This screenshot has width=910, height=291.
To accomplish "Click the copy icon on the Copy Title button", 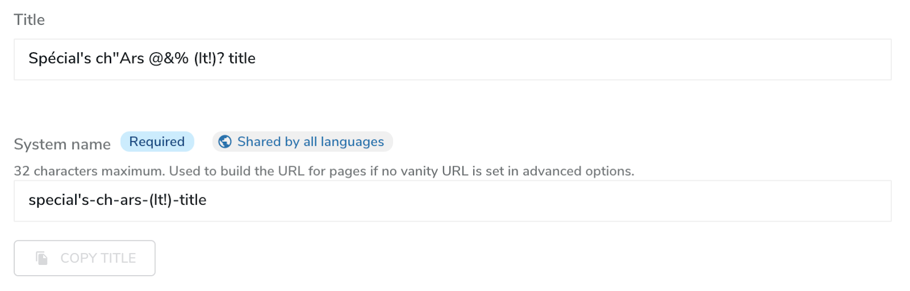I will tap(42, 258).
